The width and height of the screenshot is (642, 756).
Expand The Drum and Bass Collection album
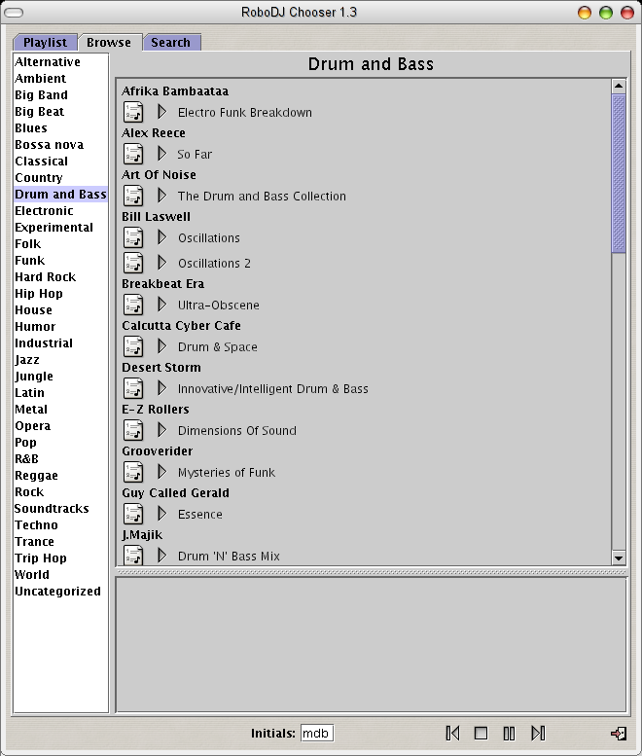tap(162, 196)
